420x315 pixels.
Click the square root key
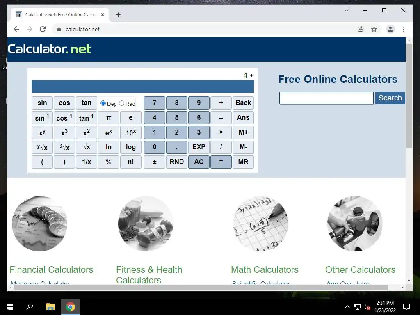87,147
